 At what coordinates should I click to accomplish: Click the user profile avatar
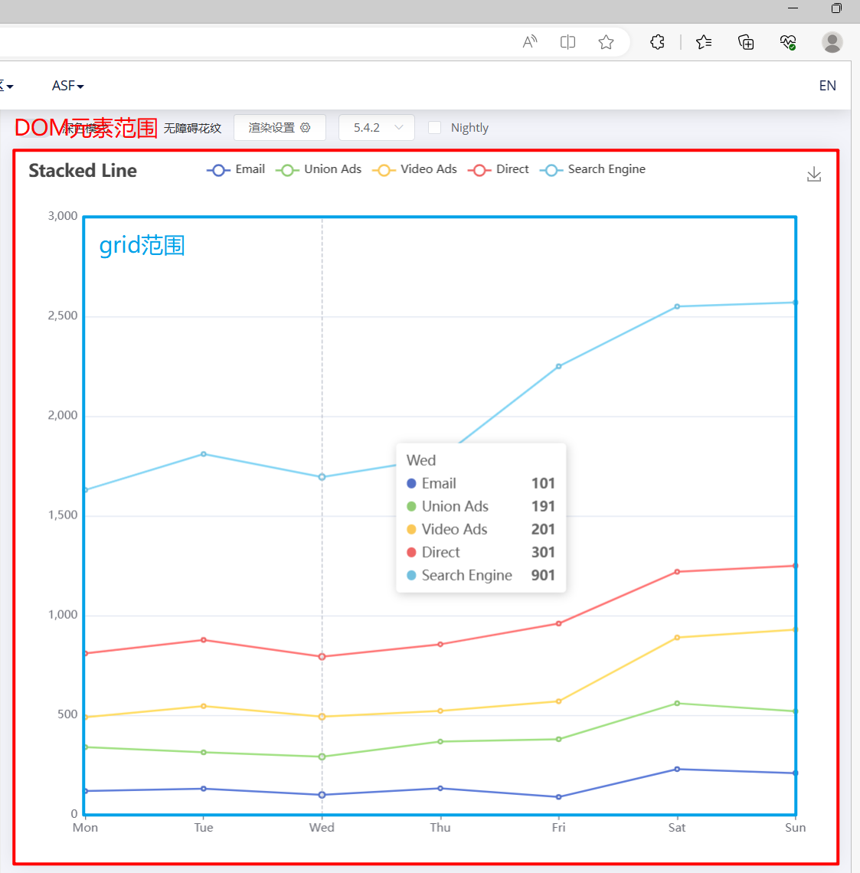pos(832,42)
